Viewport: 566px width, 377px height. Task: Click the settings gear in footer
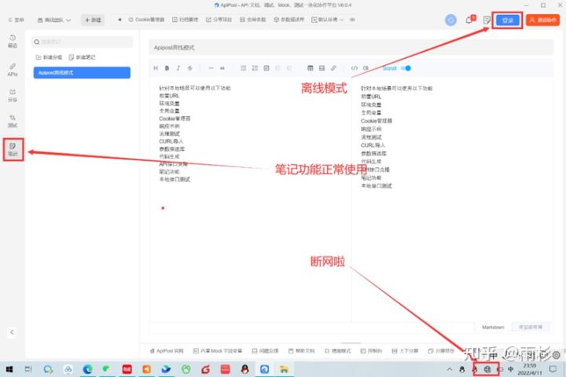pyautogui.click(x=557, y=355)
